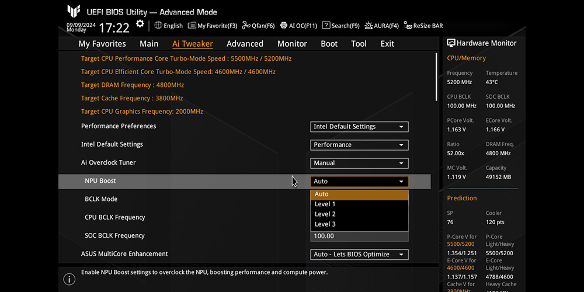Screen dimensions: 584x292
Task: Collapse the NPU Boost Auto dropdown
Action: (x=359, y=182)
